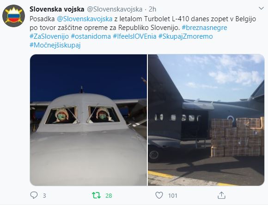Click the 2h tweet timestamp

(x=152, y=9)
